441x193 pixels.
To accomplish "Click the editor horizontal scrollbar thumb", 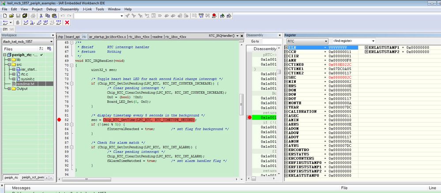I will pos(87,179).
